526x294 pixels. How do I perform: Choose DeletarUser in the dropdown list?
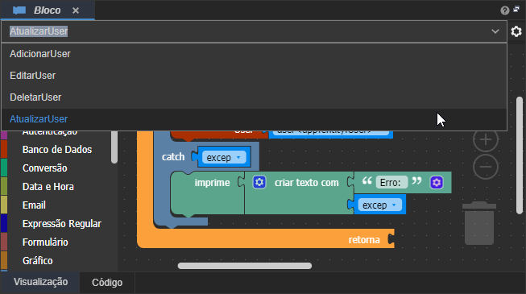[x=254, y=97]
